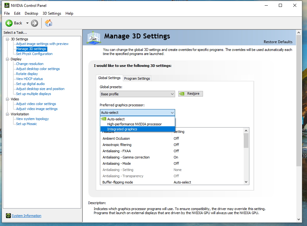Open the 3D Settings menu
307x226 pixels.
(52, 13)
